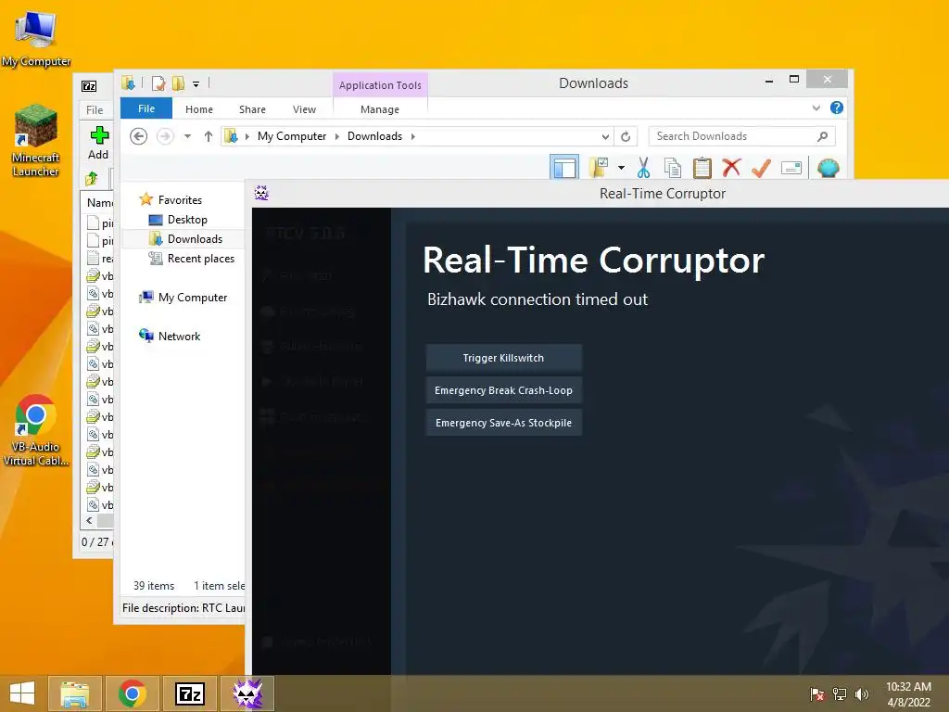949x712 pixels.
Task: Click the Forward arrow in the Downloads window
Action: tap(165, 136)
